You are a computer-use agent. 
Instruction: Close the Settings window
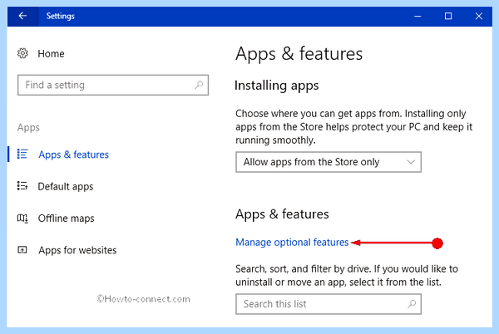pyautogui.click(x=479, y=16)
